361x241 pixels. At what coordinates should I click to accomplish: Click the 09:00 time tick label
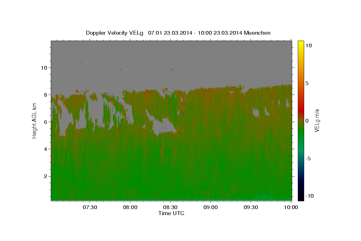point(211,207)
